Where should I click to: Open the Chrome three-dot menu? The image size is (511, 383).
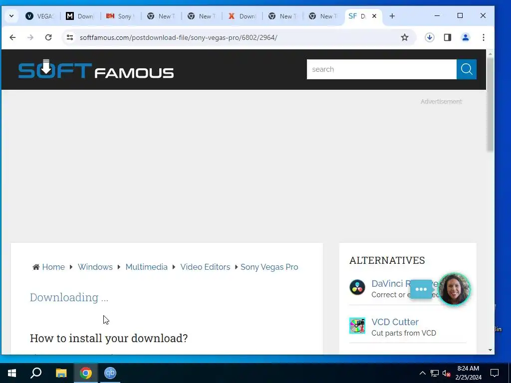coord(483,37)
